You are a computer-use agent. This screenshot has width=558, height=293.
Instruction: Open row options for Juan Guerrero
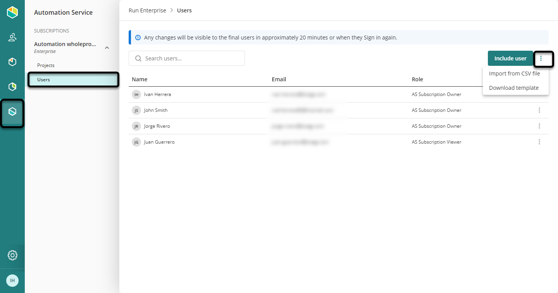(x=539, y=142)
